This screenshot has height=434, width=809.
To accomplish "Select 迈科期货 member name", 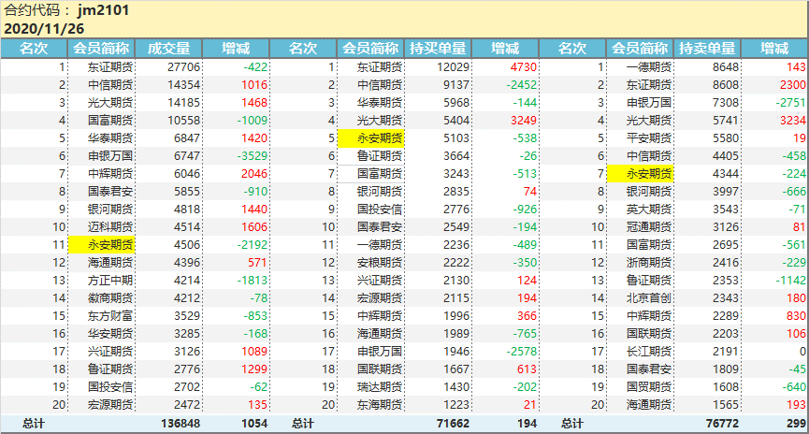I will pos(110,227).
